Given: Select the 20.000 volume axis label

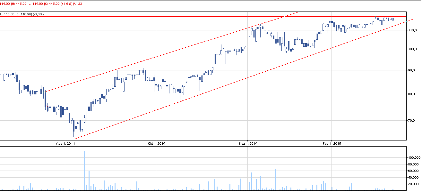Looking at the screenshot, I should [413, 184].
